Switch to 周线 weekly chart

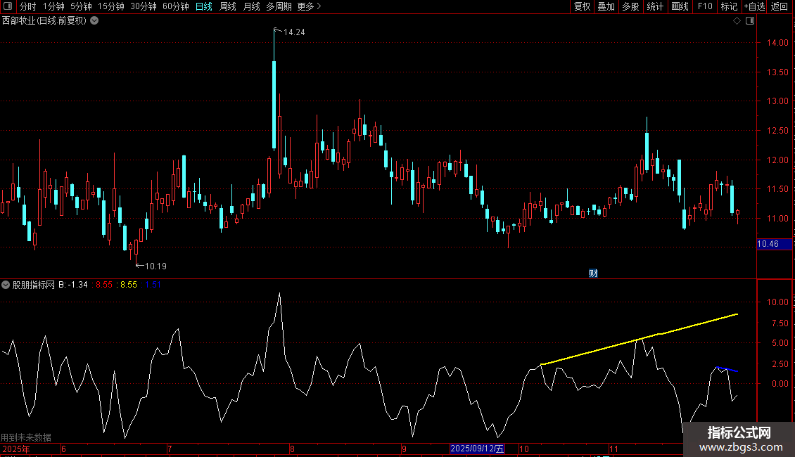click(228, 6)
